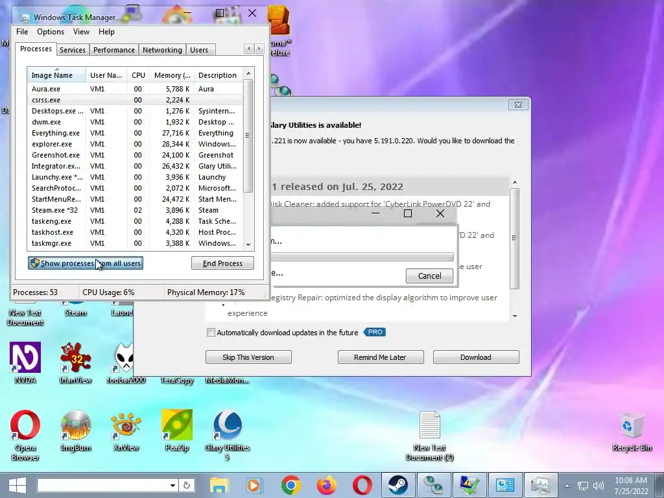Click release notes scrollbar down arrow
This screenshot has width=664, height=498.
click(515, 316)
